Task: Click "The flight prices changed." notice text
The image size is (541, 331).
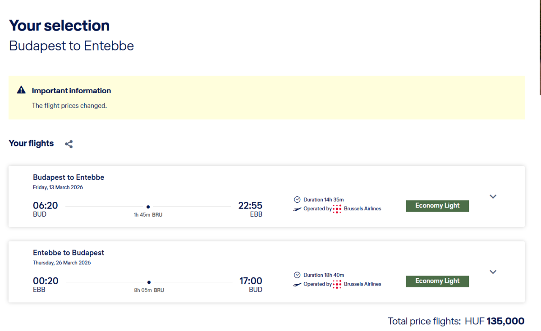Action: pos(69,106)
